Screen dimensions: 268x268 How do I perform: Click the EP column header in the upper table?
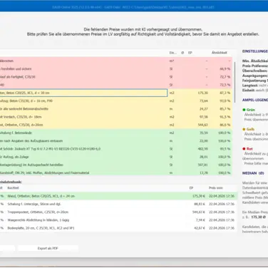pyautogui.click(x=190, y=53)
